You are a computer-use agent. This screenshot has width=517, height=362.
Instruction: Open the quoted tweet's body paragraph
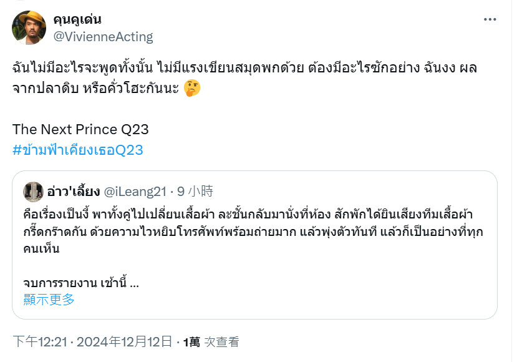coord(253,232)
